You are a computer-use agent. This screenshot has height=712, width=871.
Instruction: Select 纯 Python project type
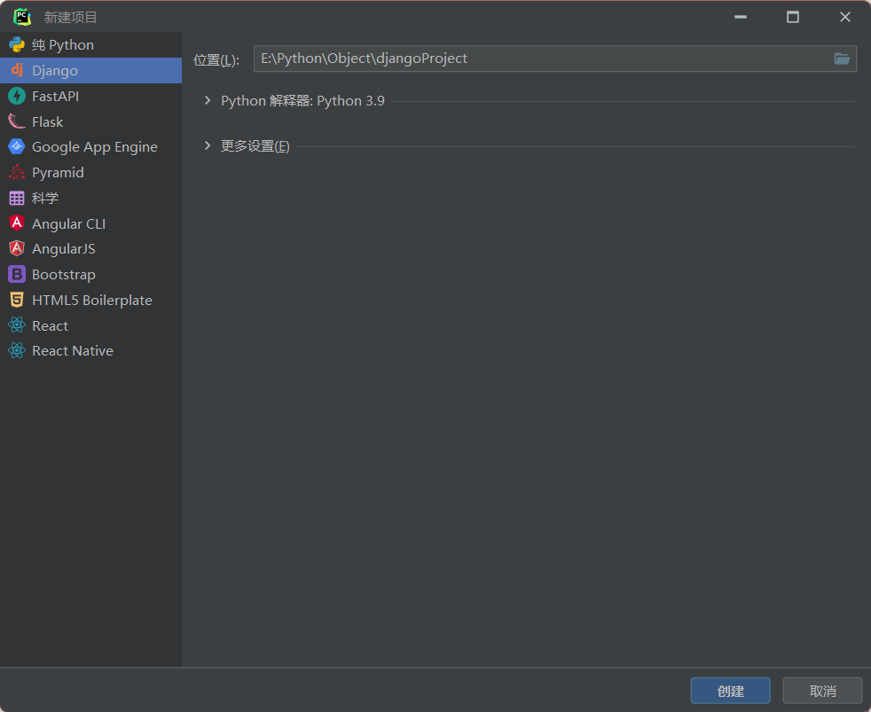pyautogui.click(x=63, y=45)
